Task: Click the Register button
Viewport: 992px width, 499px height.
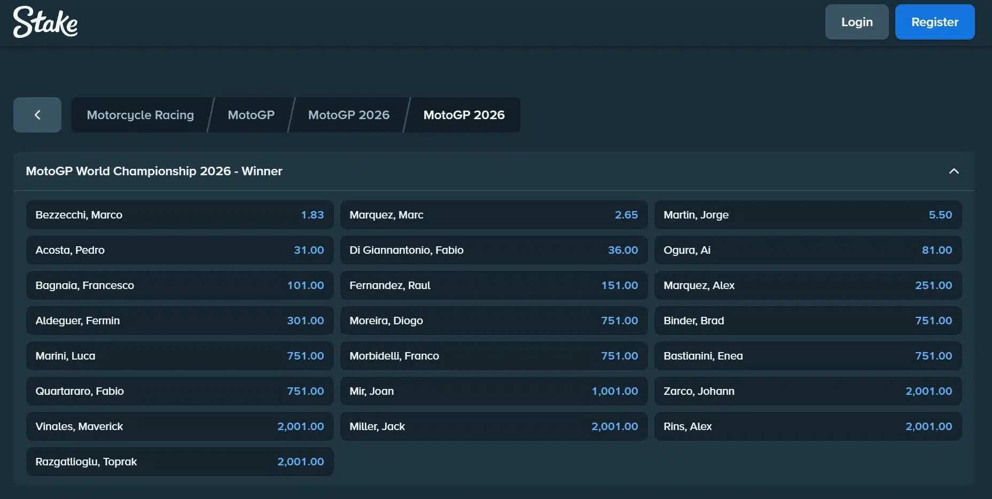Action: tap(935, 22)
